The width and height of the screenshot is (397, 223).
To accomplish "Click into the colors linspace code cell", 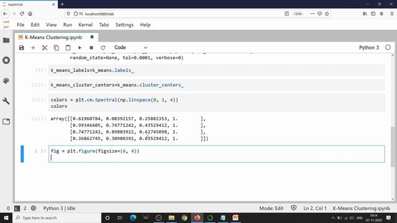I will [216, 103].
